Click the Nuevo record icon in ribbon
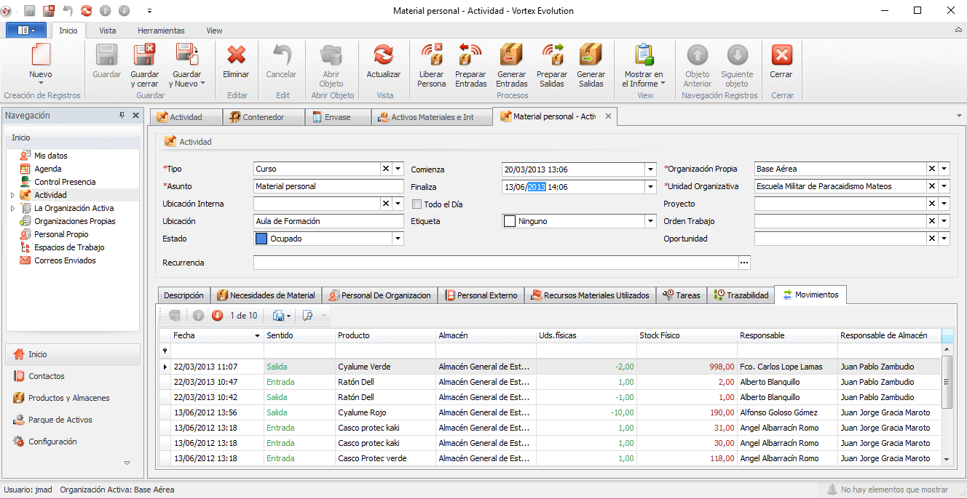This screenshot has width=967, height=499. (x=41, y=56)
